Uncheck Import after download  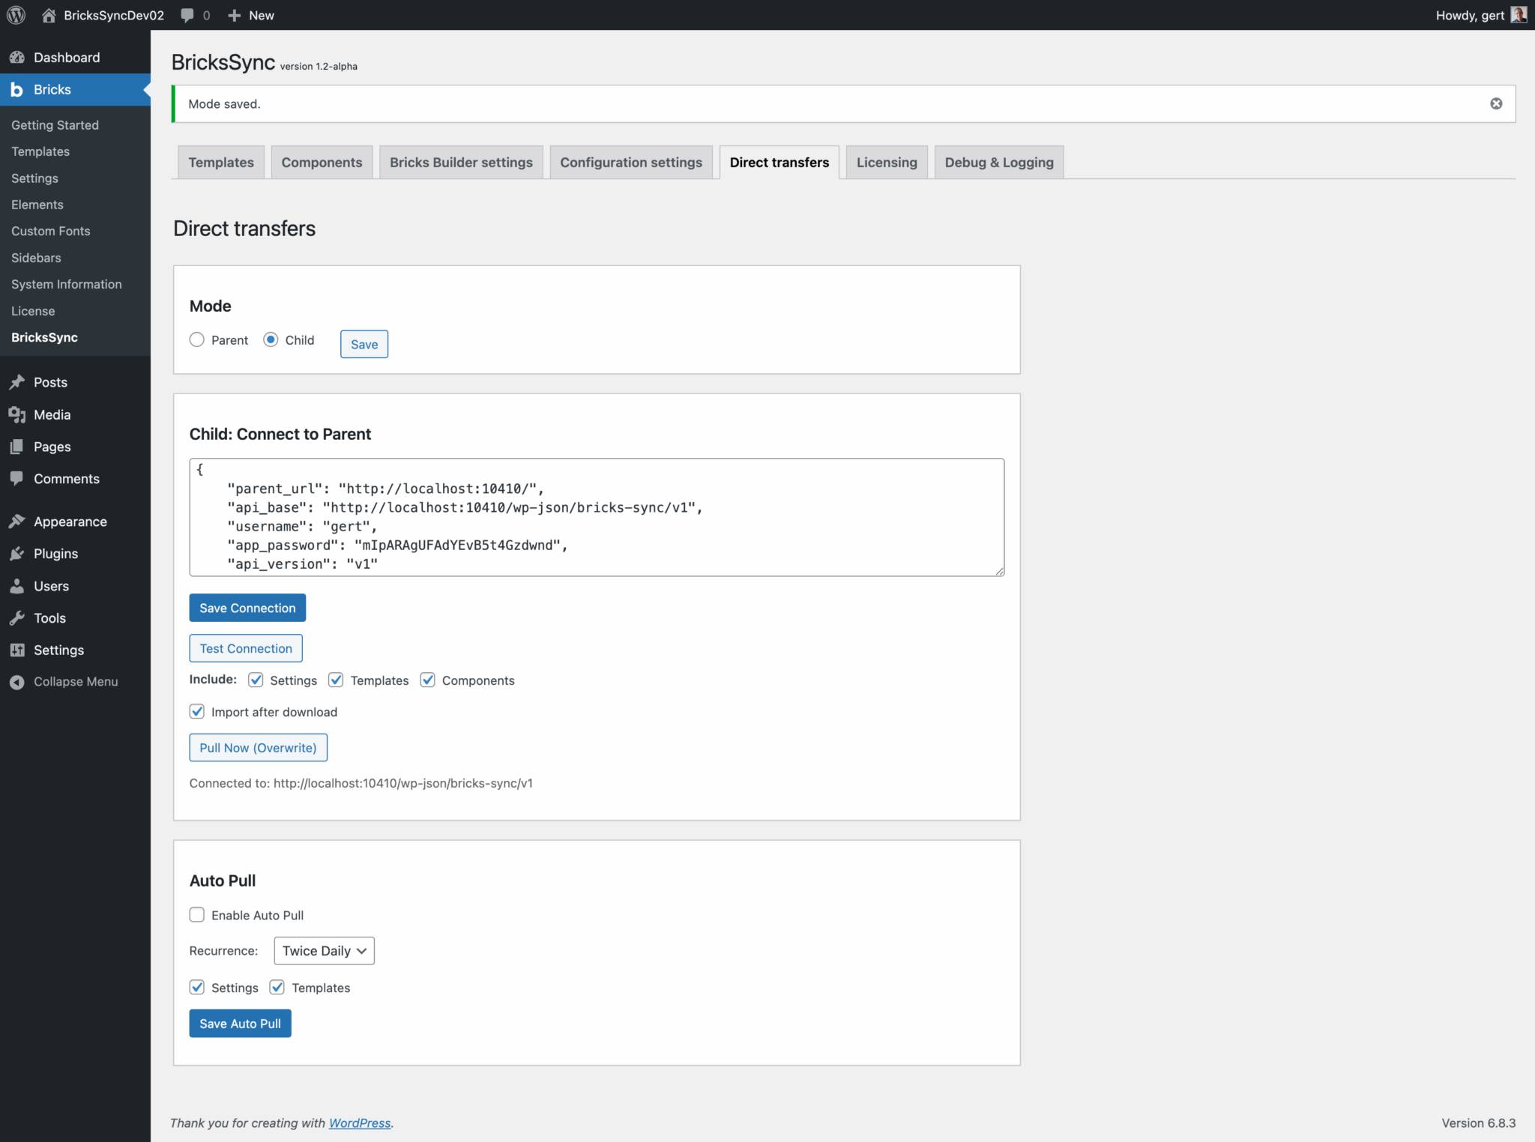[196, 711]
